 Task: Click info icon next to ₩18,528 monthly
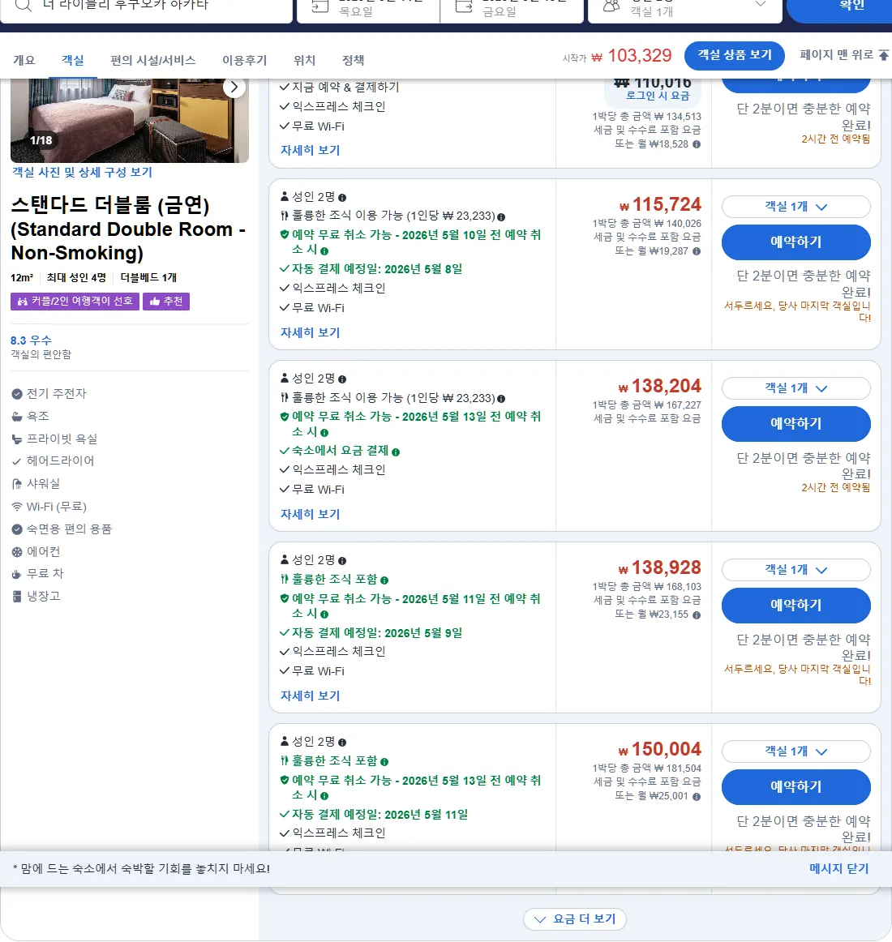click(x=696, y=144)
